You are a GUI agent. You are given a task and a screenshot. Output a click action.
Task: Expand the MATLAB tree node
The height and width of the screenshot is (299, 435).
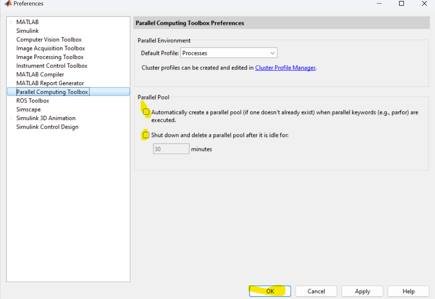click(11, 22)
